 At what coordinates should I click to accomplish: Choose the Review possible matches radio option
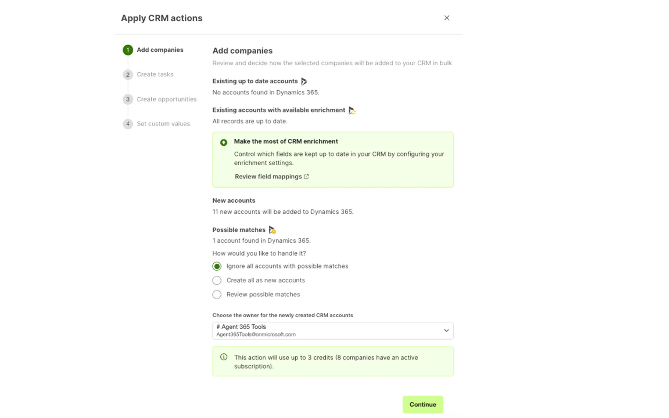pos(217,295)
